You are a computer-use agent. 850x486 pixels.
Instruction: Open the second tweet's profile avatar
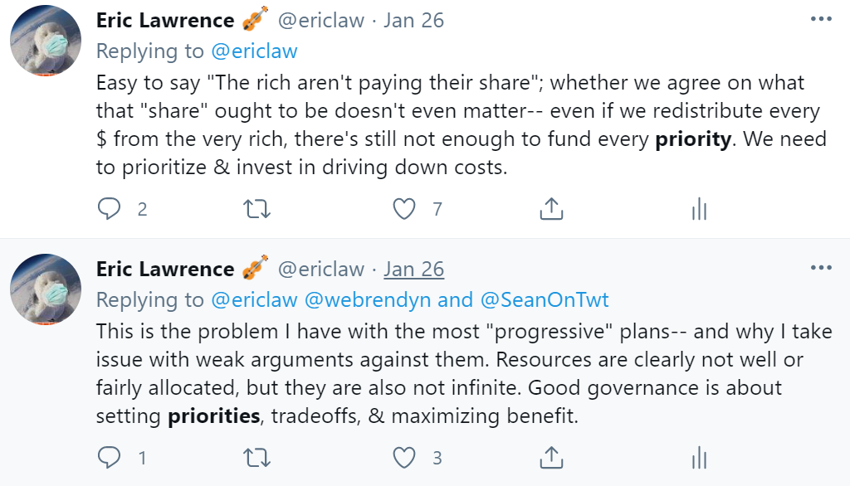tap(46, 290)
